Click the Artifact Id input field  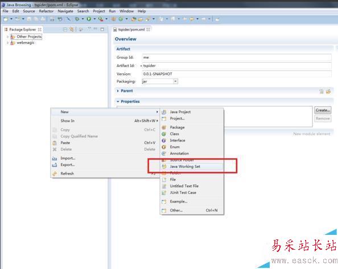pyautogui.click(x=237, y=66)
